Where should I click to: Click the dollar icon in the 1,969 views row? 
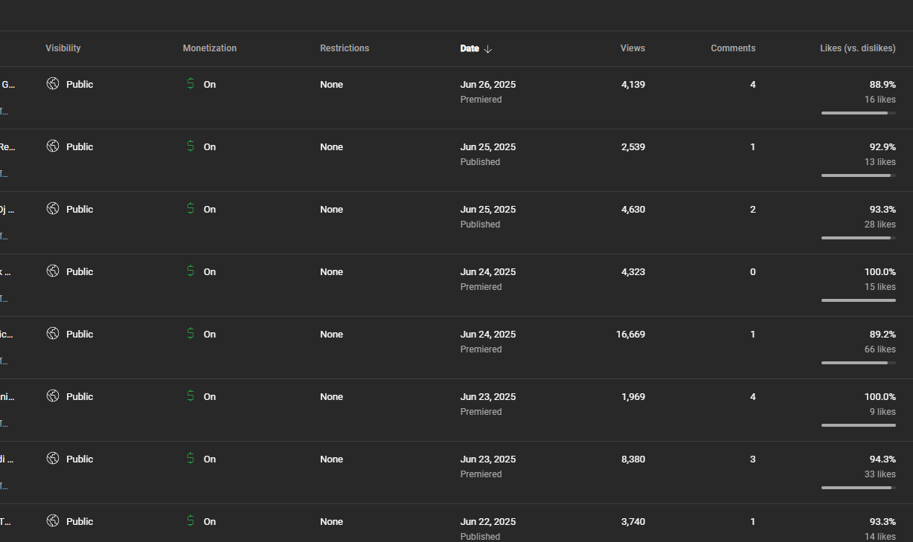(x=190, y=396)
